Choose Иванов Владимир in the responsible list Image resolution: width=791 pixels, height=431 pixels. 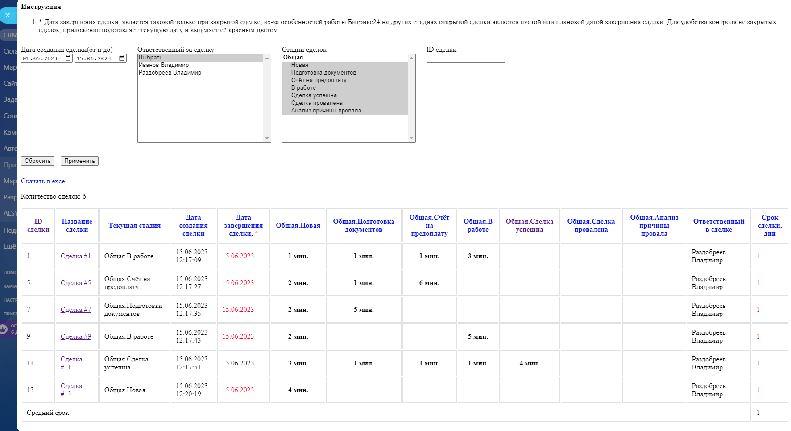click(201, 65)
